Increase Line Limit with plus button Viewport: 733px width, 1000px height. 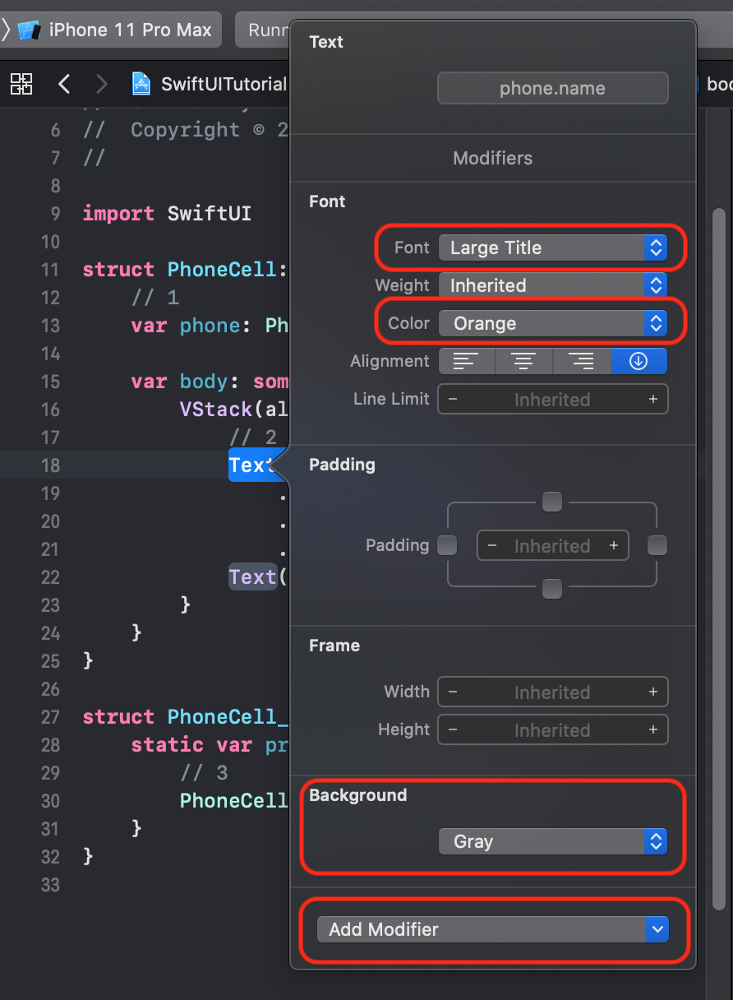coord(653,399)
